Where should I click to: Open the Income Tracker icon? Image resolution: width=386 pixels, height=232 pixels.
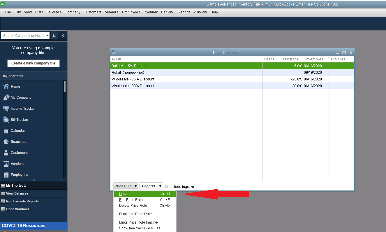[x=6, y=108]
